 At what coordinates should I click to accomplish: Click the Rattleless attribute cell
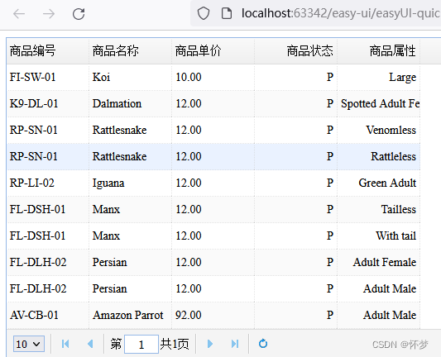point(379,156)
